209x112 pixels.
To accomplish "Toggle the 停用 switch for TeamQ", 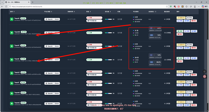I will pos(189,102).
